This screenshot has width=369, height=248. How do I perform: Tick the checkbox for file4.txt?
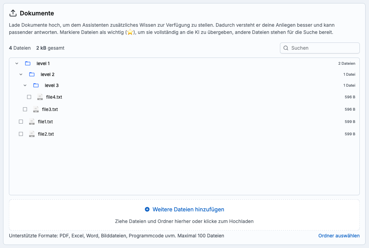tap(29, 97)
